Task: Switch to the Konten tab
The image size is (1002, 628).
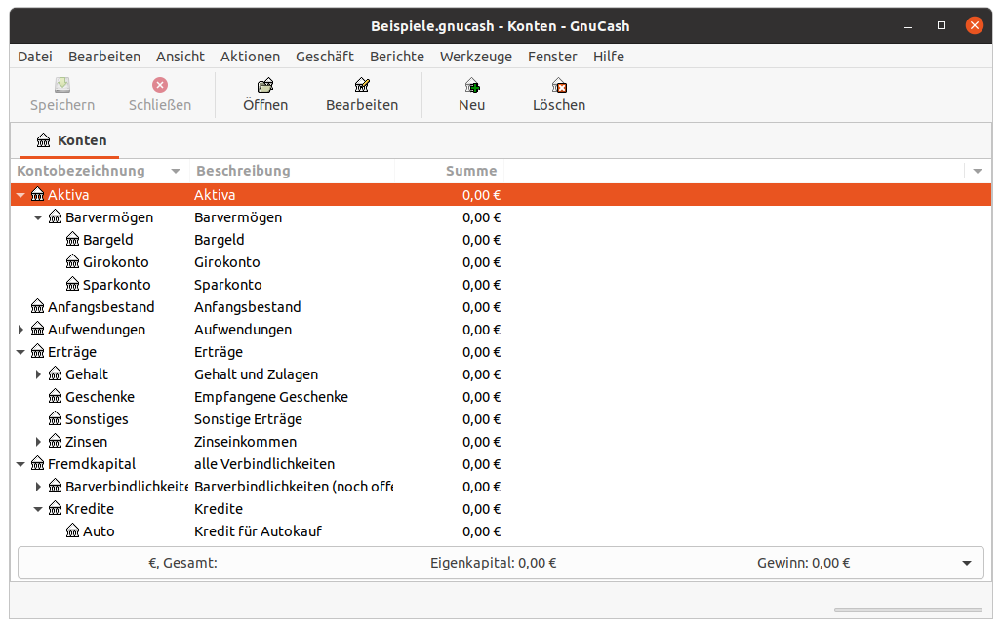Action: 70,140
